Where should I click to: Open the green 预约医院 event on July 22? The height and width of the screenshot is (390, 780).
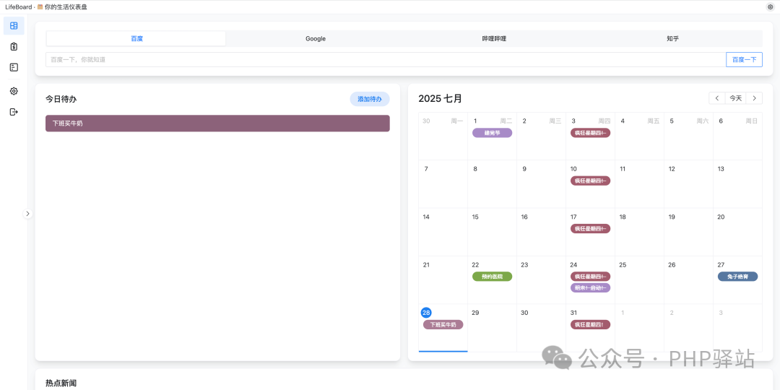(492, 277)
